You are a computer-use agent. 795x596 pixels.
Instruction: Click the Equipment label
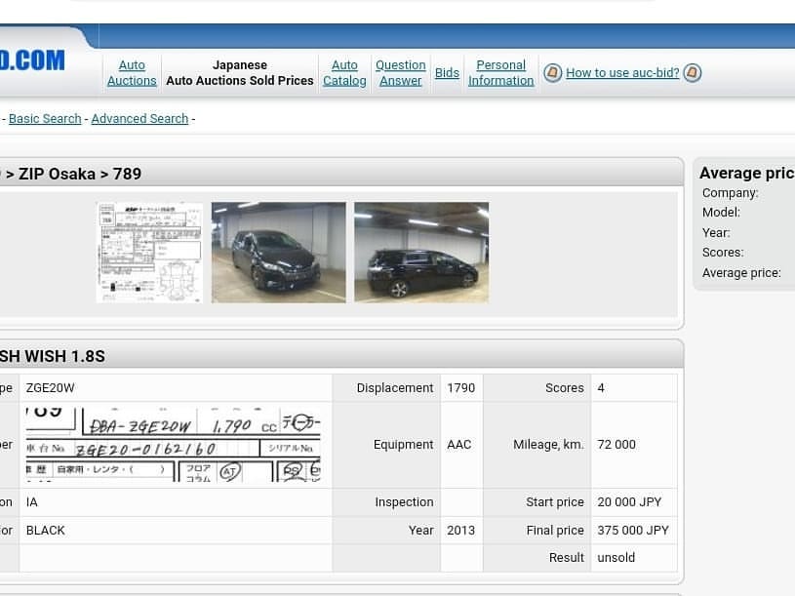(404, 445)
